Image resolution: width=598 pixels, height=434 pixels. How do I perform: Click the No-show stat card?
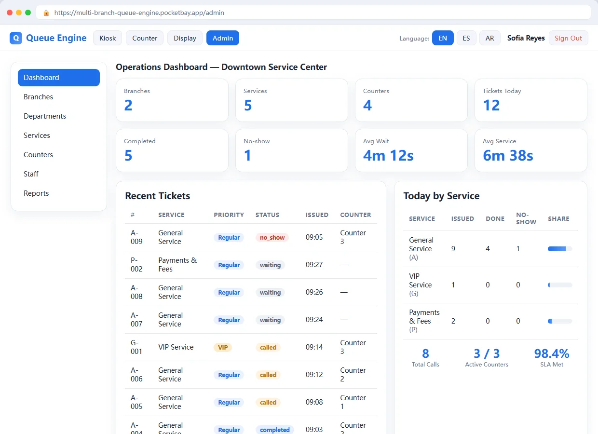click(292, 150)
